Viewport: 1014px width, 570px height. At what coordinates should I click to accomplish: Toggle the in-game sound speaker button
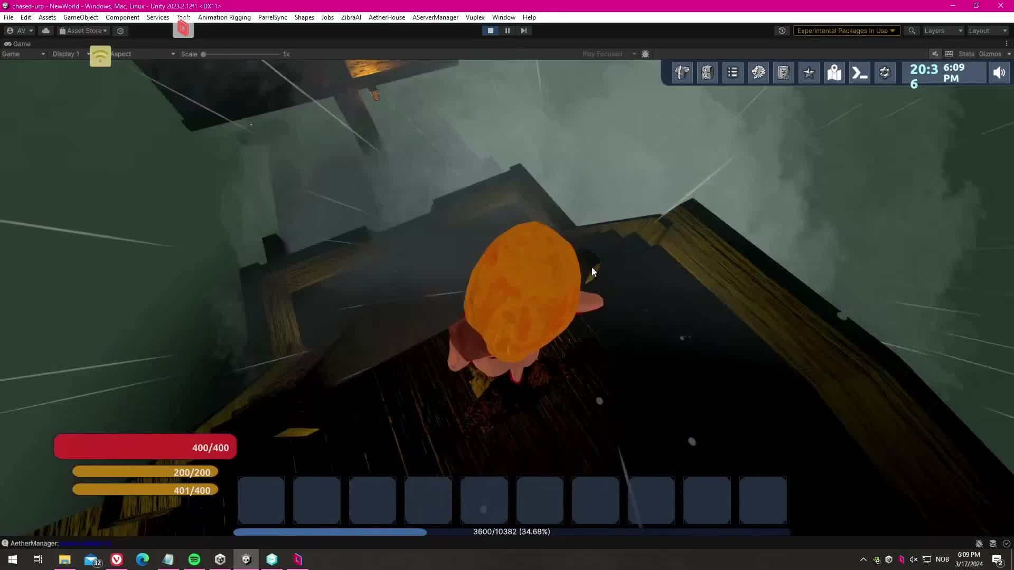point(999,73)
